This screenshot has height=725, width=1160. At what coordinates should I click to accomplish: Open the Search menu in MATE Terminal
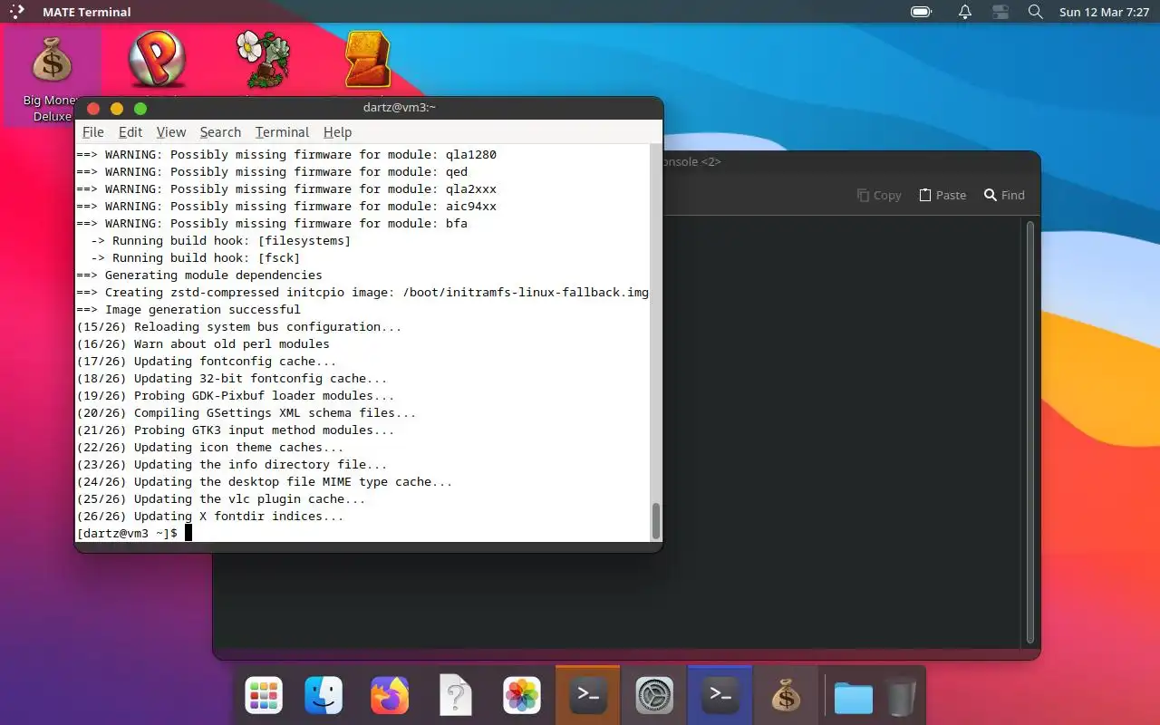pyautogui.click(x=220, y=132)
